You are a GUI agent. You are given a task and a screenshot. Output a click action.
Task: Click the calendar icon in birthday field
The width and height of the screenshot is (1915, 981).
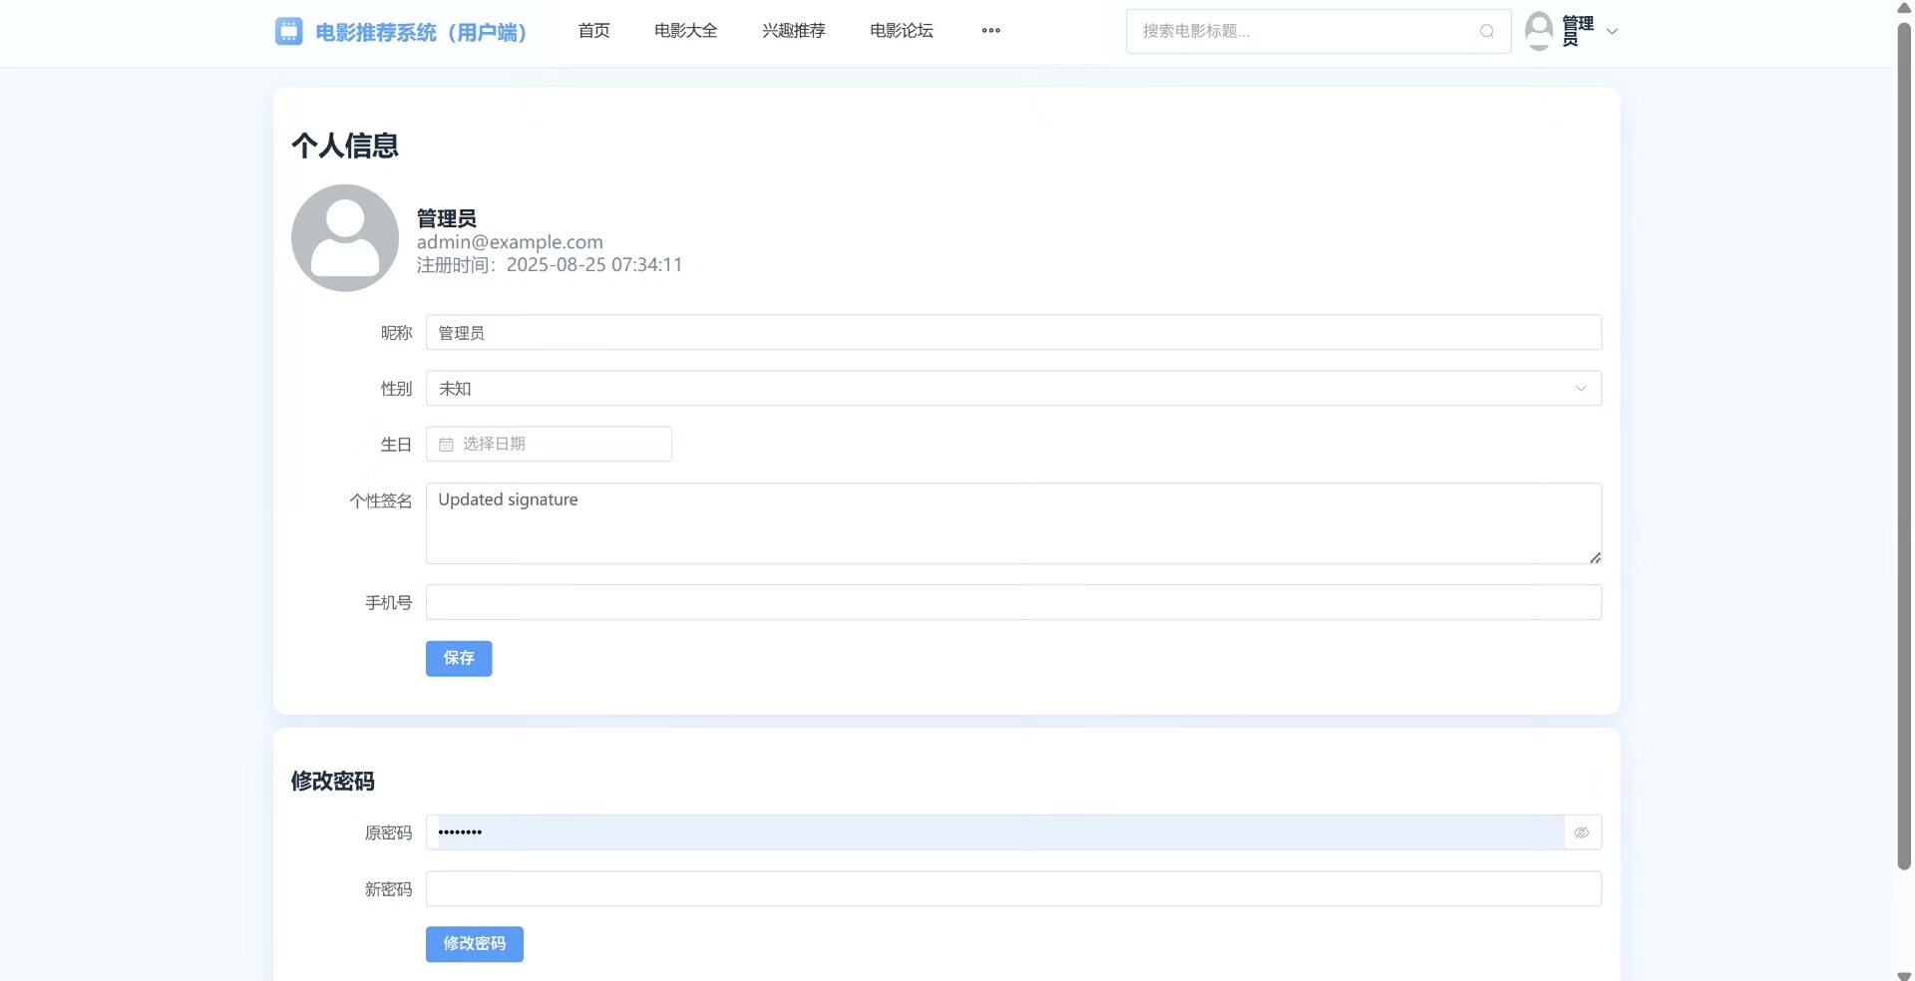click(x=446, y=445)
